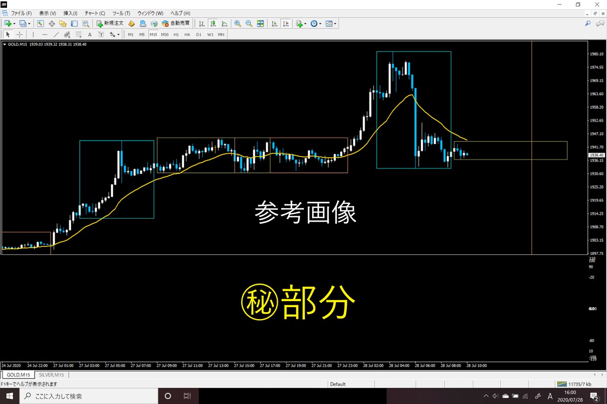Select the H1 timeframe button
This screenshot has height=404, width=607.
(x=176, y=35)
